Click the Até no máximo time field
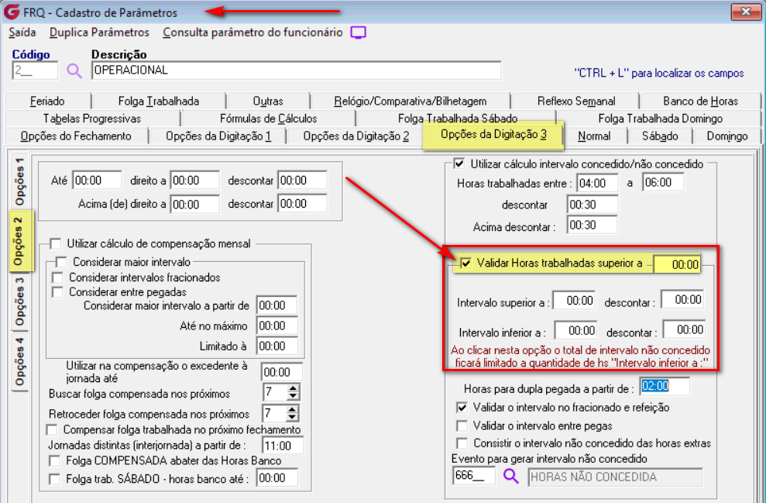This screenshot has height=503, width=766. (277, 326)
